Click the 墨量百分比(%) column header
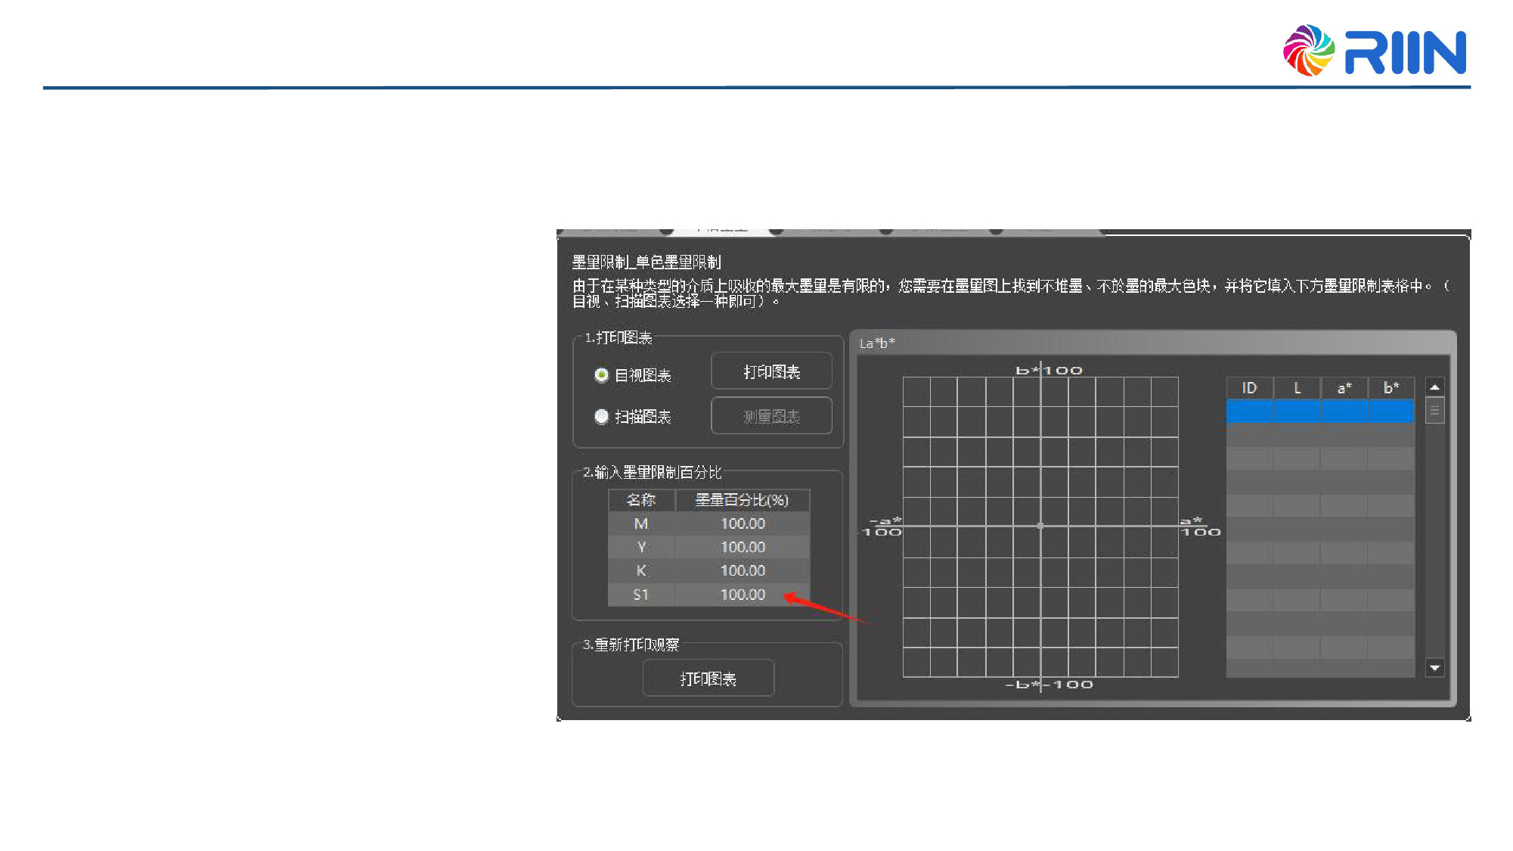1513x851 pixels. [x=741, y=500]
